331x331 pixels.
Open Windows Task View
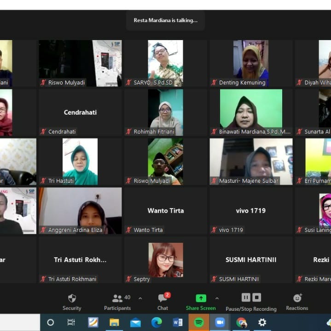point(71,322)
